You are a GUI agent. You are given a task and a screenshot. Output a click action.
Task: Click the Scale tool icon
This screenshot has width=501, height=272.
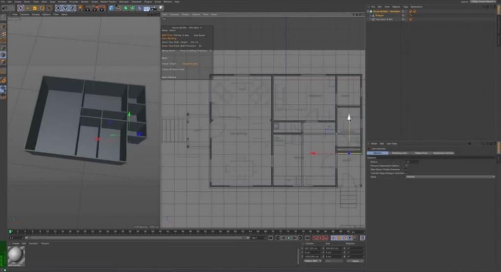(35, 8)
